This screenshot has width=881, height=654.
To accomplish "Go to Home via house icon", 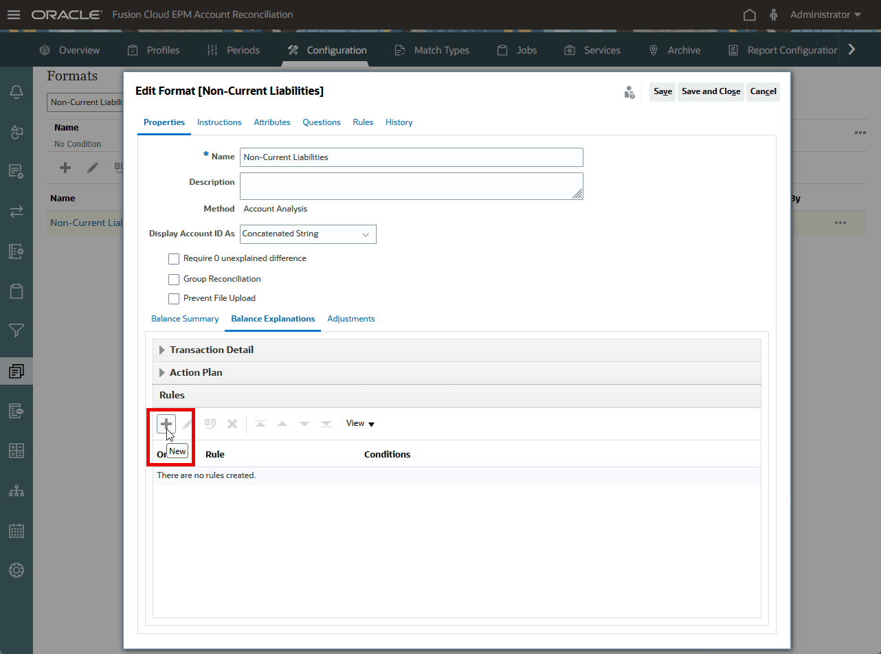I will 750,14.
